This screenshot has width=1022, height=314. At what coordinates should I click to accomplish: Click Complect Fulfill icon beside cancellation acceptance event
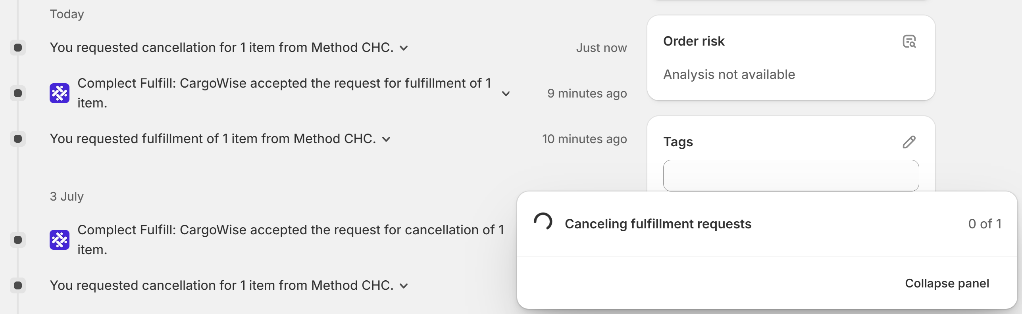tap(60, 240)
